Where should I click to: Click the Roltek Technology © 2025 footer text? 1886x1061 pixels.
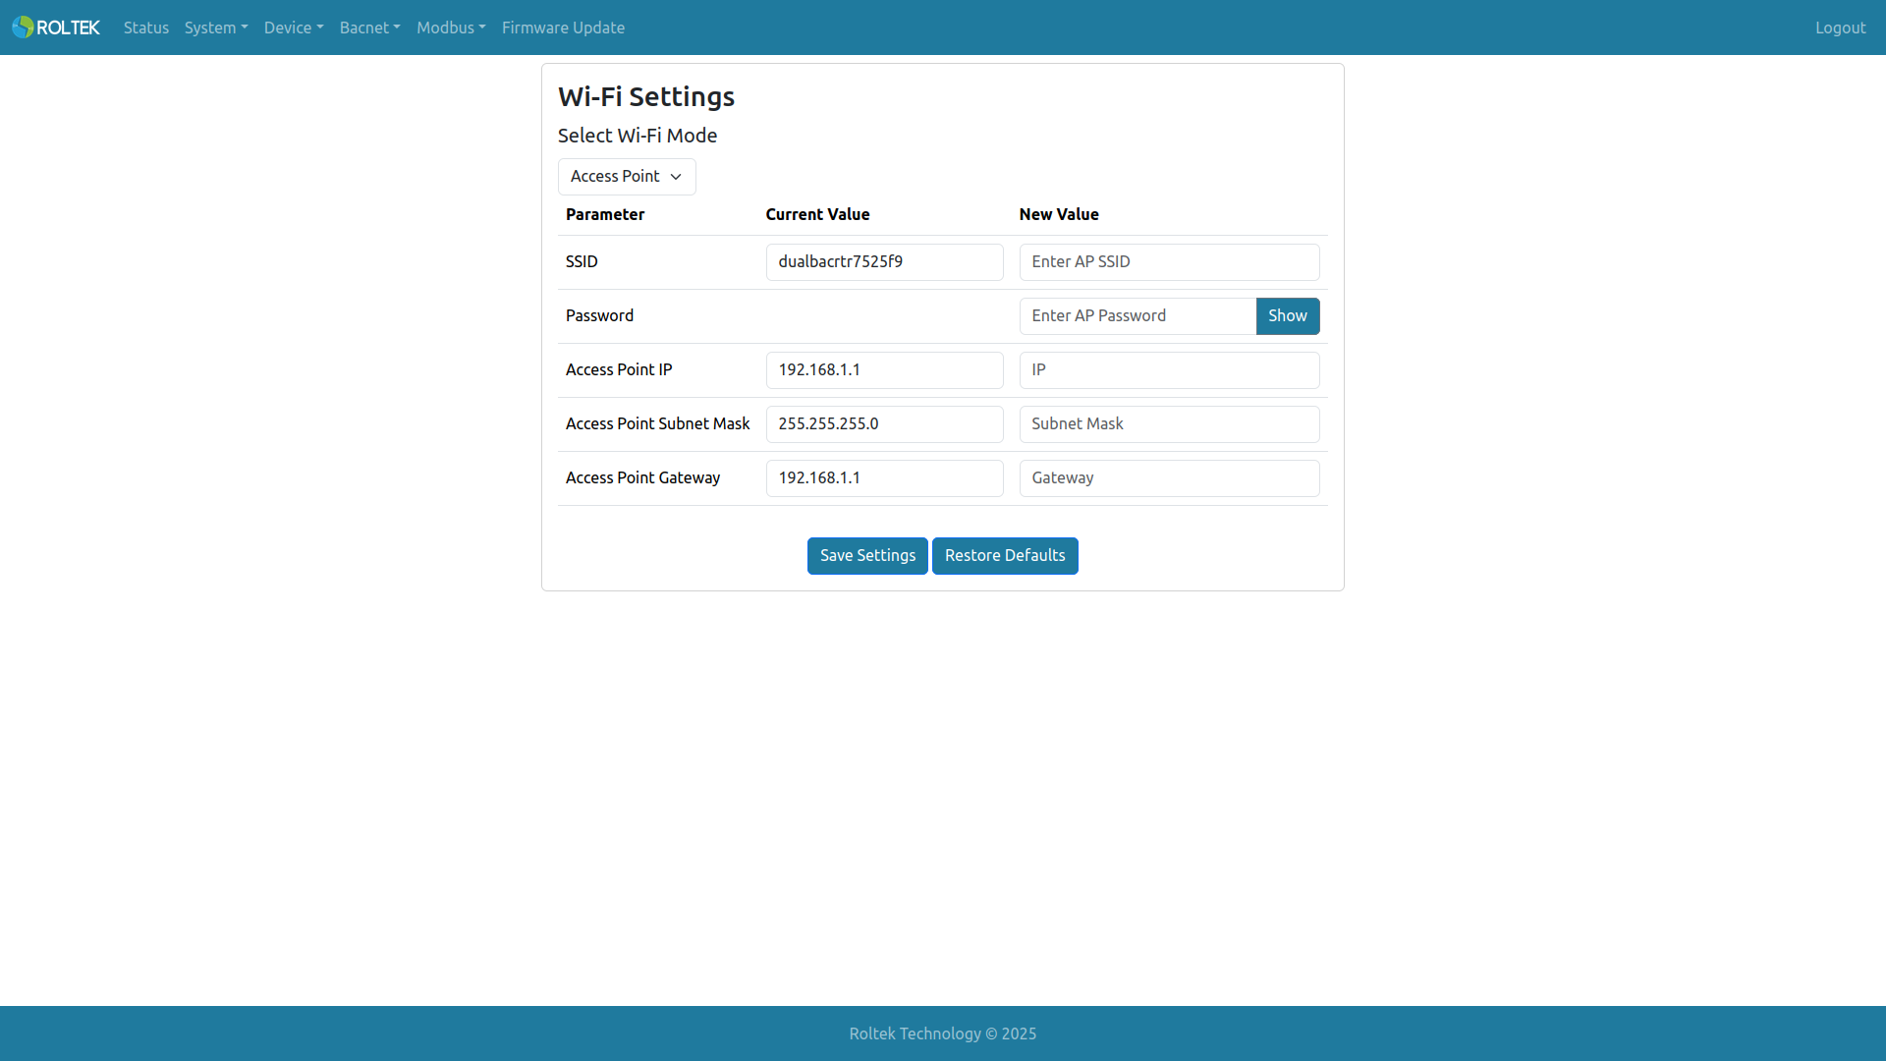(x=943, y=1033)
